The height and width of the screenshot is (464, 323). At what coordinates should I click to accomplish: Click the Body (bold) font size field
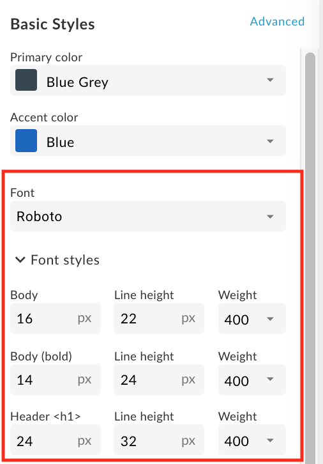tap(56, 380)
